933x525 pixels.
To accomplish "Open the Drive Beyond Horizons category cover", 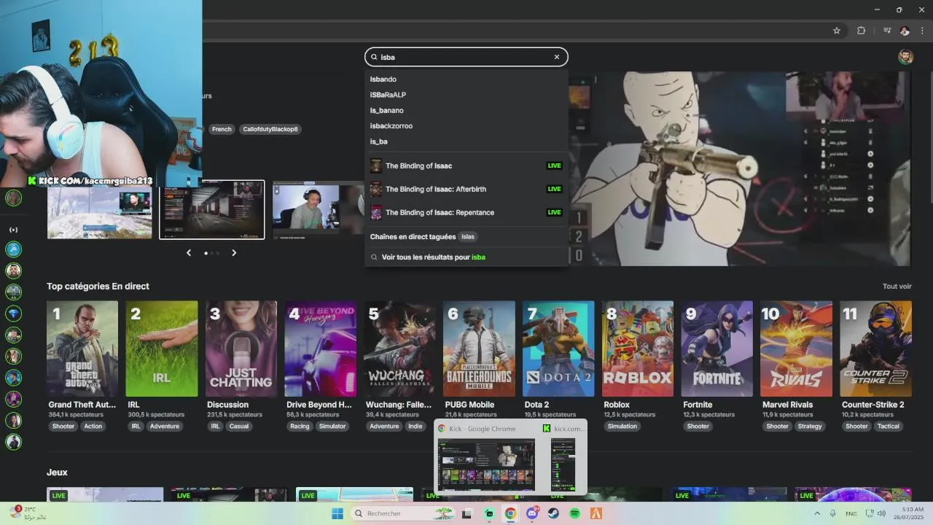I will [321, 349].
